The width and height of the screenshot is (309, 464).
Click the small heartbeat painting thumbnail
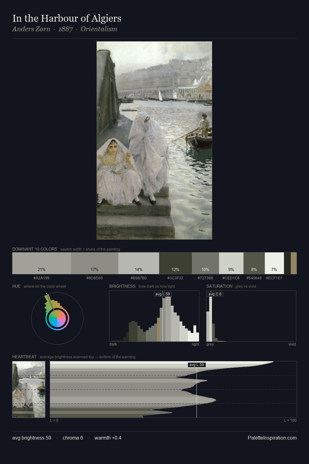pyautogui.click(x=29, y=389)
